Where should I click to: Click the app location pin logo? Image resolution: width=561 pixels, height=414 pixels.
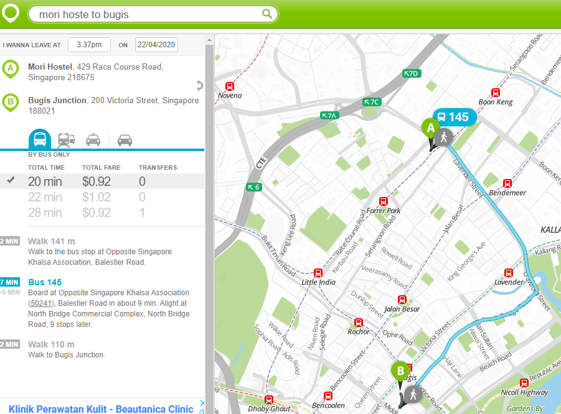pos(11,13)
